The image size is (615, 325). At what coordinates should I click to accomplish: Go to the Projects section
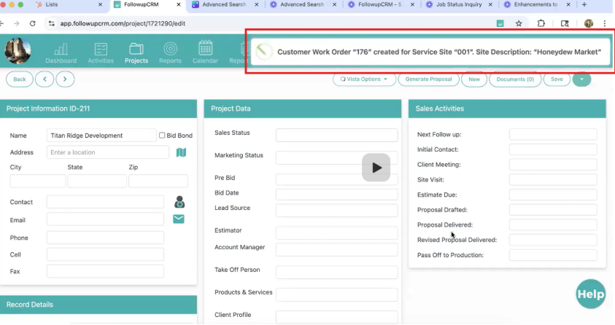[136, 53]
